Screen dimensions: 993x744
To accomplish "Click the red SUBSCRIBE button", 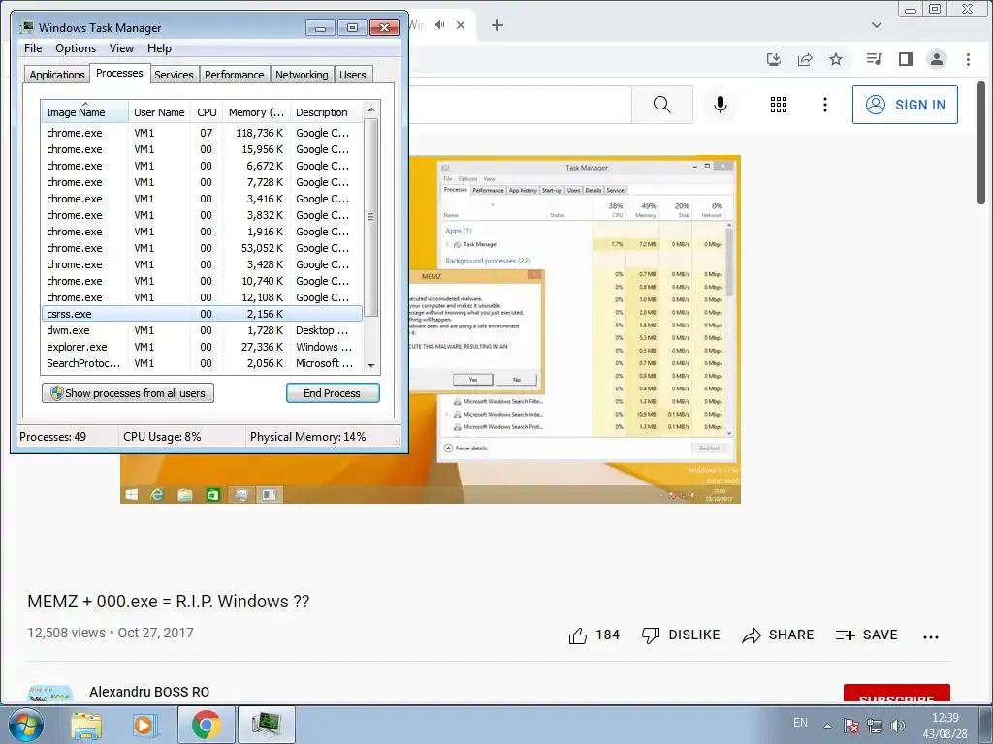I will [x=897, y=694].
